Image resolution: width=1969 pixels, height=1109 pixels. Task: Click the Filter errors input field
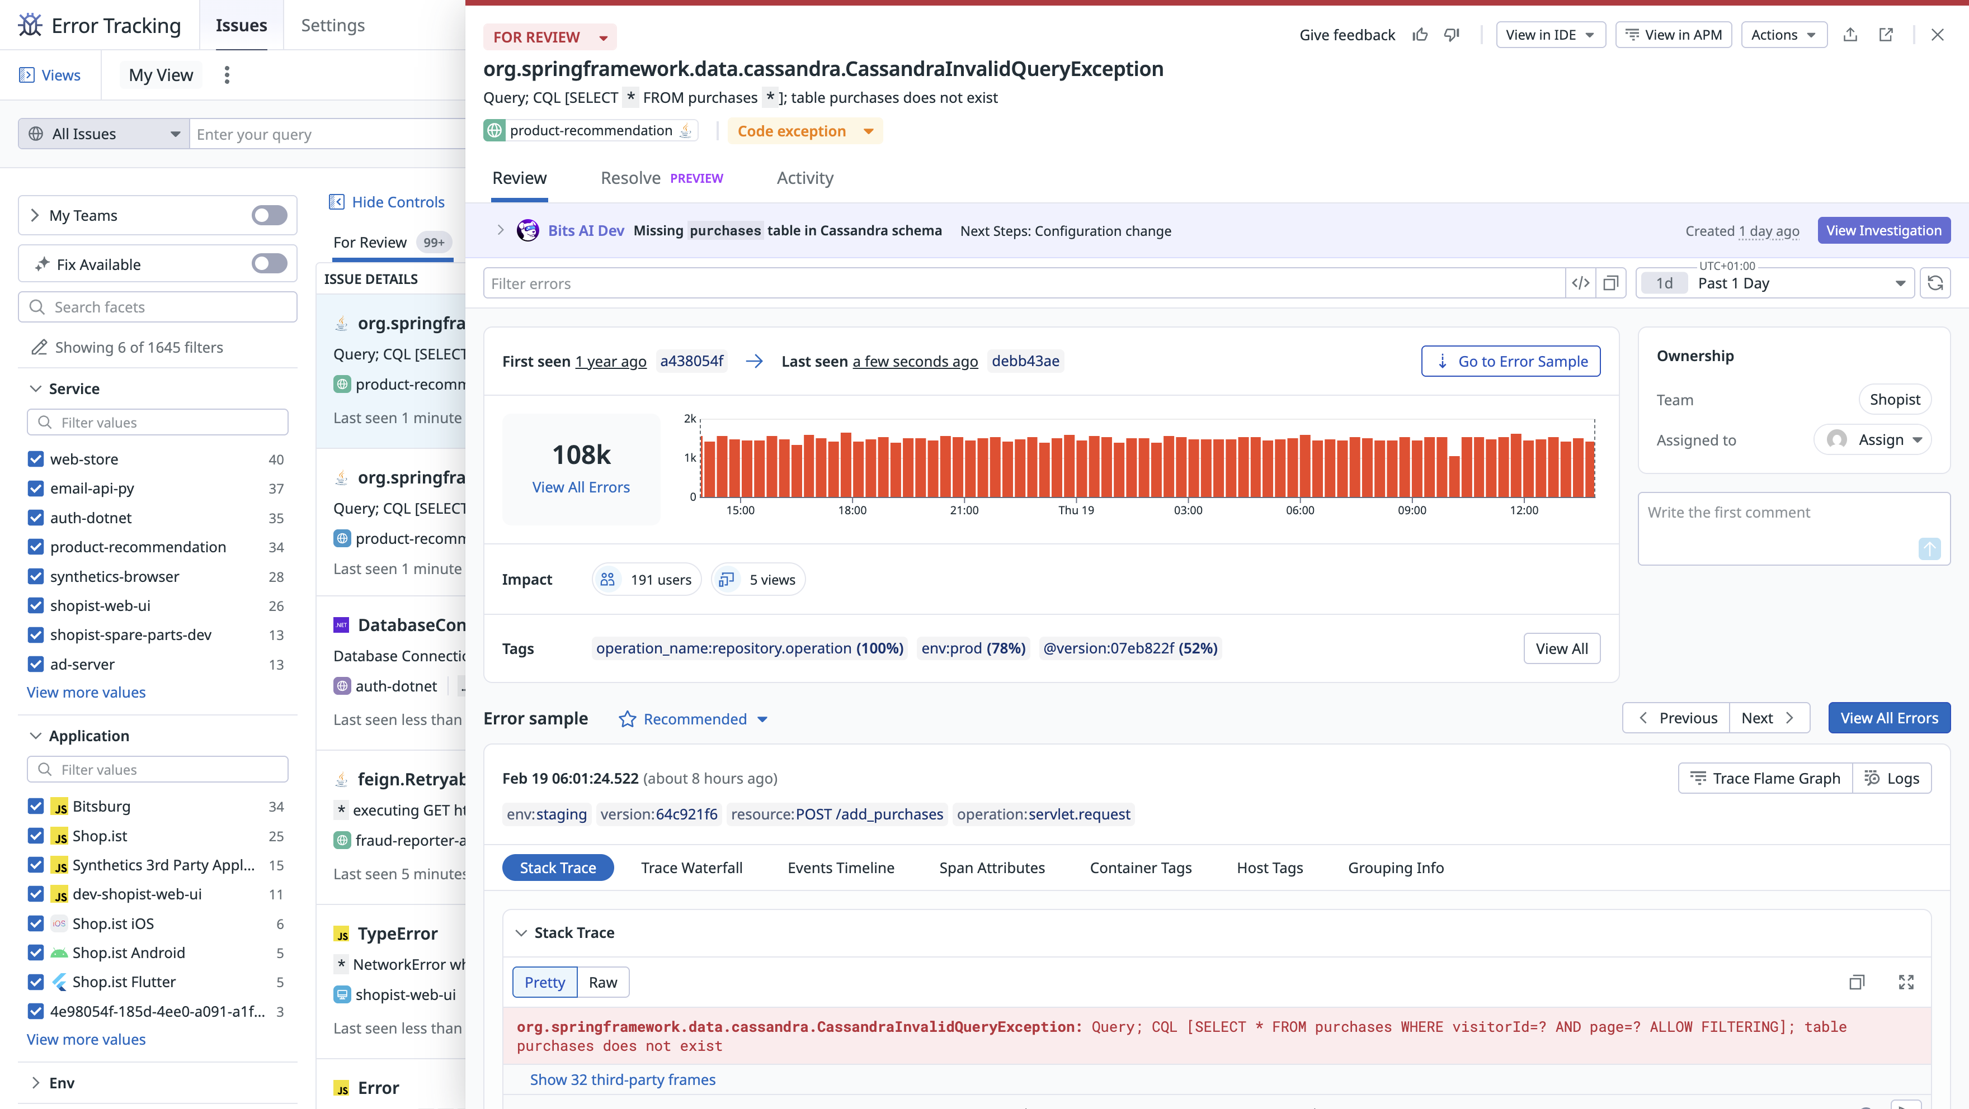point(1024,283)
